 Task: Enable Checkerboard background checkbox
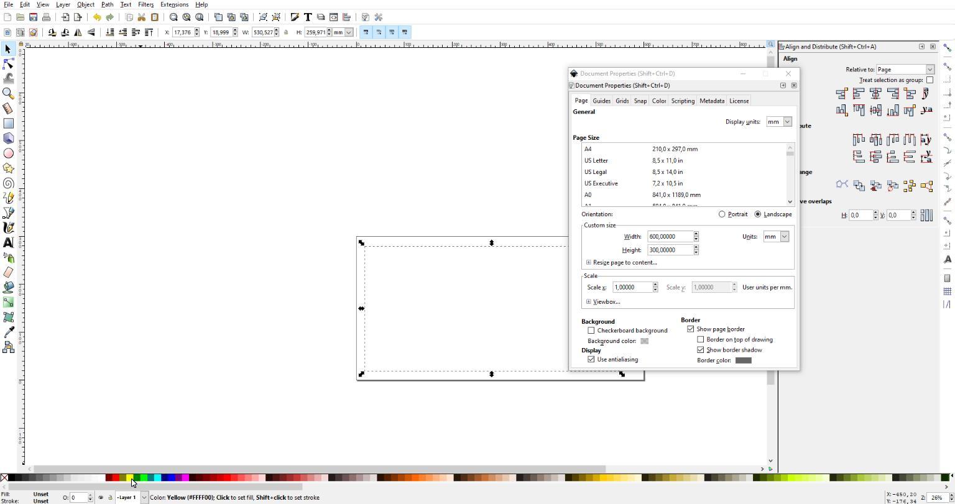pyautogui.click(x=591, y=331)
